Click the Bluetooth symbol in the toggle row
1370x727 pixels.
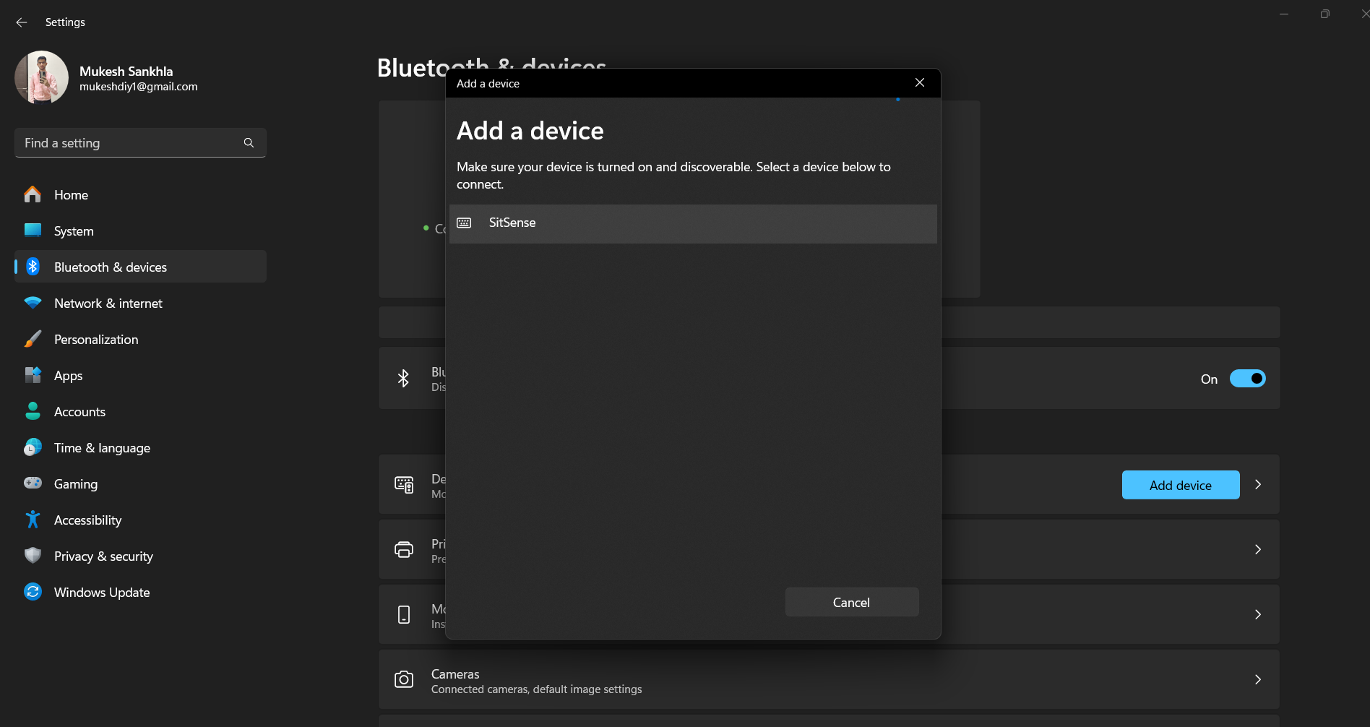[403, 378]
